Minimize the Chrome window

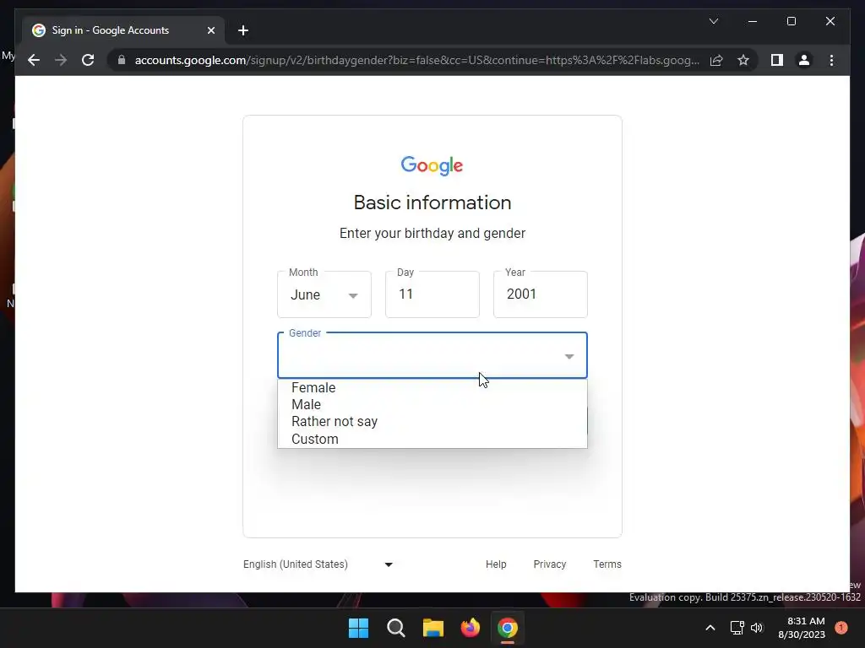[x=753, y=21]
